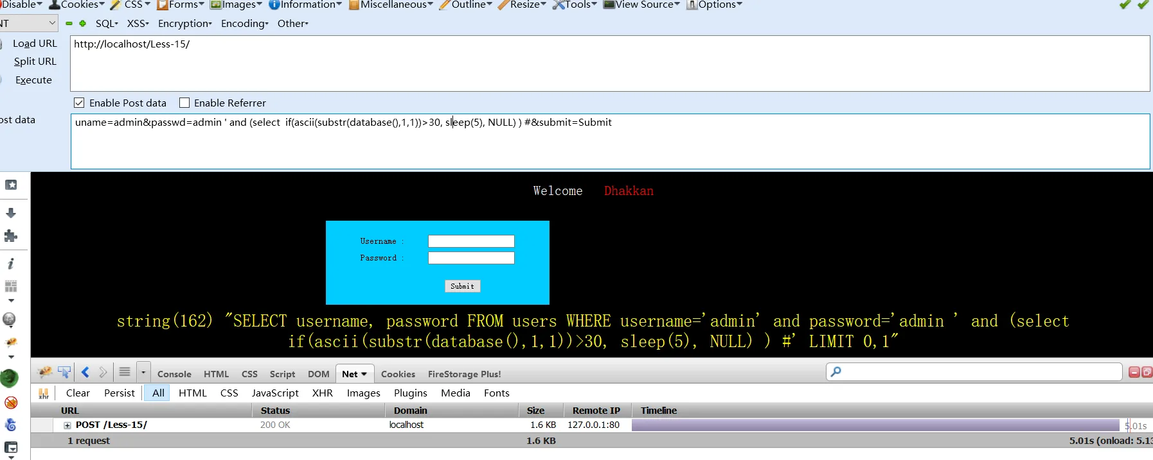Open the Forms menu in Web Developer toolbar
The image size is (1153, 460).
(x=181, y=5)
